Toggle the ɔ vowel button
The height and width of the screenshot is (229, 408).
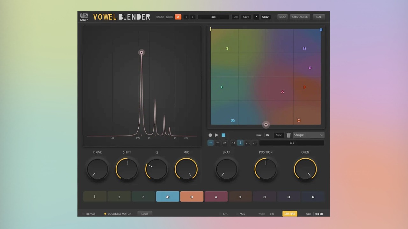click(240, 197)
